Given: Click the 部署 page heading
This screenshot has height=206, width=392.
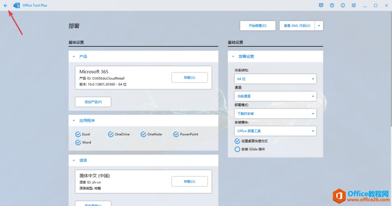Looking at the screenshot, I should click(x=74, y=26).
